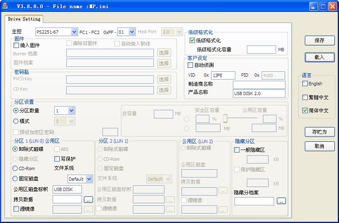Open the 主控 PS2251-67 dropdown

[74, 32]
